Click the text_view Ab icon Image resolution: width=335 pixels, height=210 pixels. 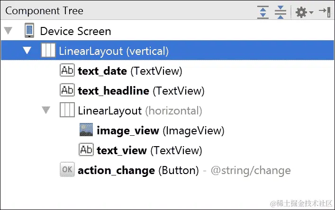click(86, 150)
